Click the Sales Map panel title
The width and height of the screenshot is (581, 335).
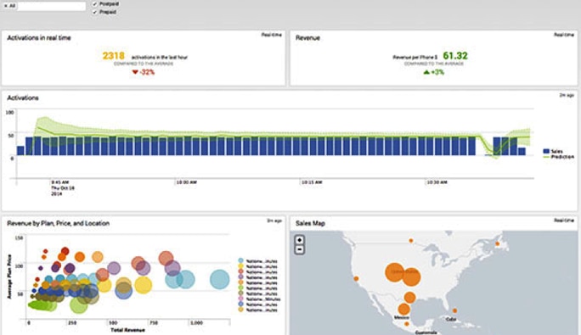[310, 223]
